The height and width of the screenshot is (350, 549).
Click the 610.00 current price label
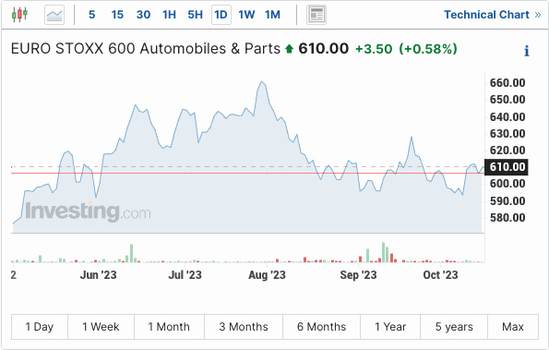507,167
